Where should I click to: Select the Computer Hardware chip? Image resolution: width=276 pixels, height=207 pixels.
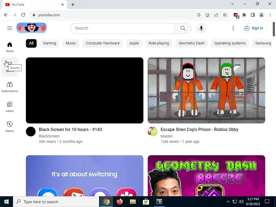[103, 43]
